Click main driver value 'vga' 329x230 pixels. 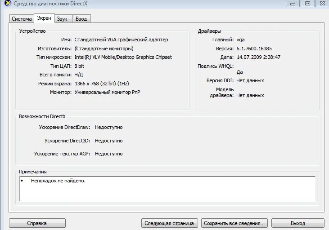point(240,40)
